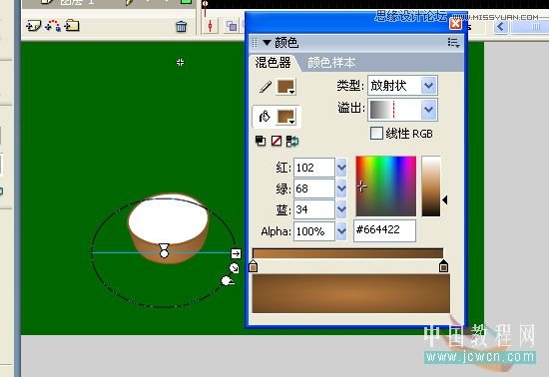Viewport: 549px width, 377px height.
Task: Click the timeline scroll left arrow
Action: pos(501,27)
